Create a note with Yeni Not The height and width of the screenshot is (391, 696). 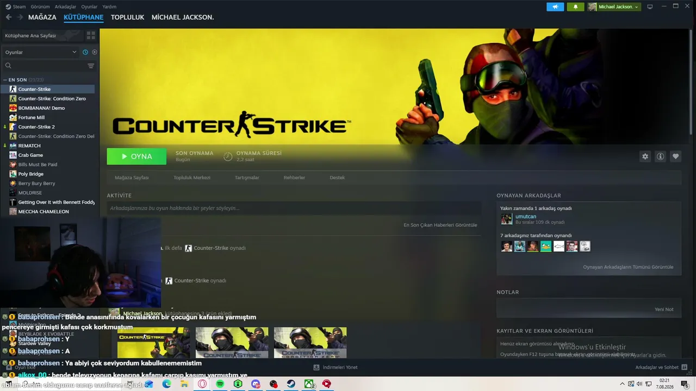tap(664, 310)
